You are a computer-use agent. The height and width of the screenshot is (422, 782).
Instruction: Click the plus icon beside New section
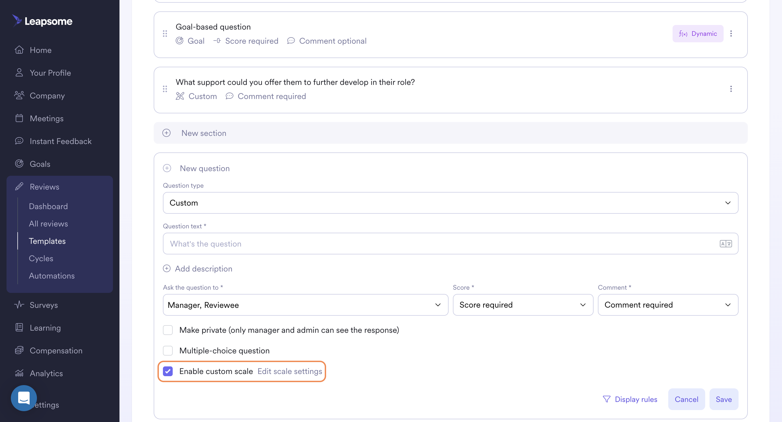click(166, 133)
